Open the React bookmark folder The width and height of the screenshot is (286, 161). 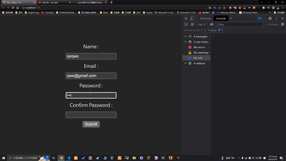click(104, 13)
